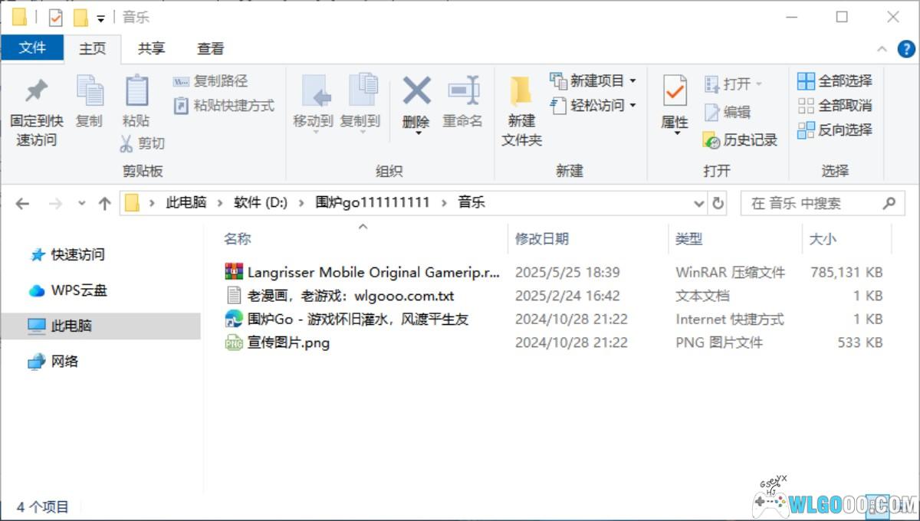This screenshot has height=521, width=920.
Task: Click the Pin to Quick Access icon
Action: click(x=36, y=91)
